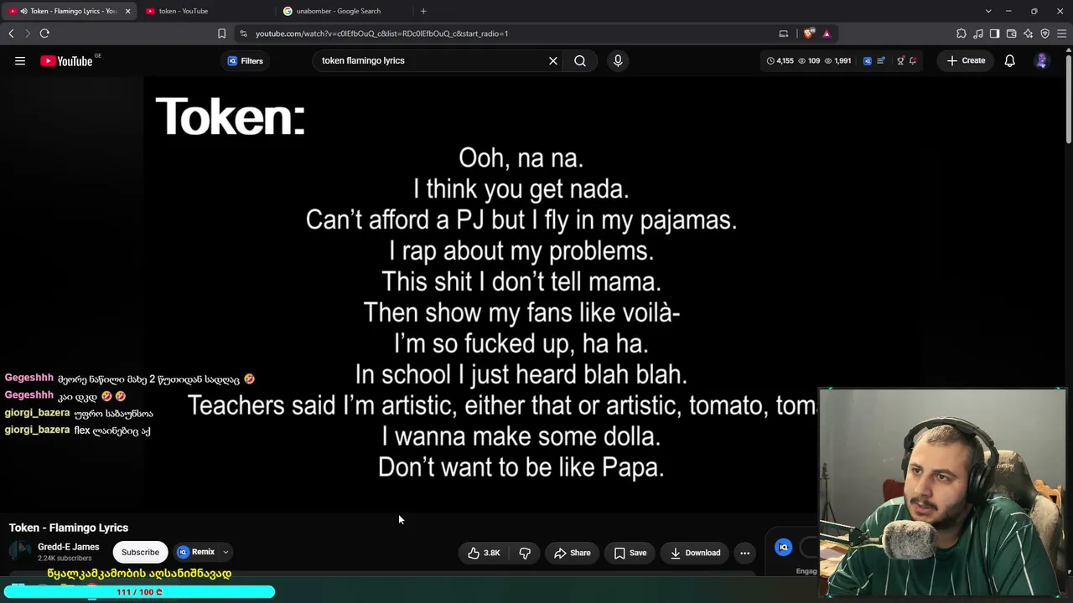The image size is (1073, 603).
Task: Bookmark this page
Action: pyautogui.click(x=221, y=33)
